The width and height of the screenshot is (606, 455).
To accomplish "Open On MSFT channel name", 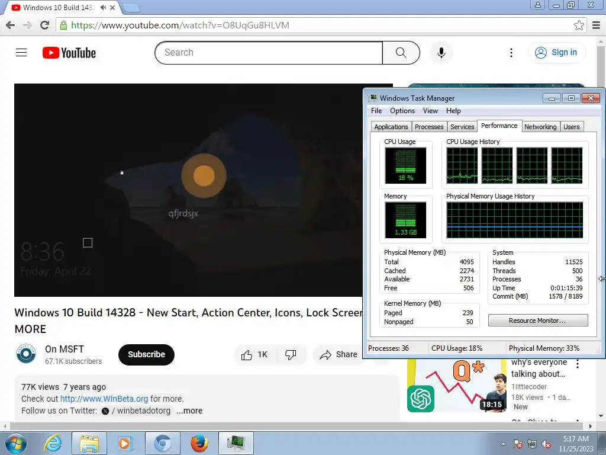I will [x=64, y=349].
